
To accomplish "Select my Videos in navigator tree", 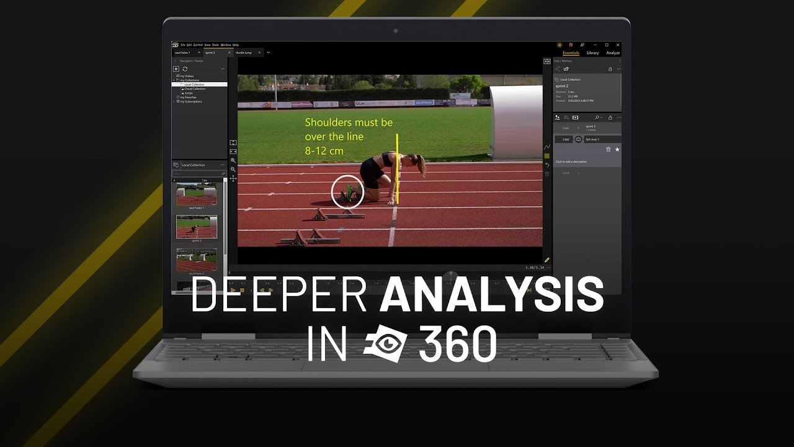I will tap(187, 76).
